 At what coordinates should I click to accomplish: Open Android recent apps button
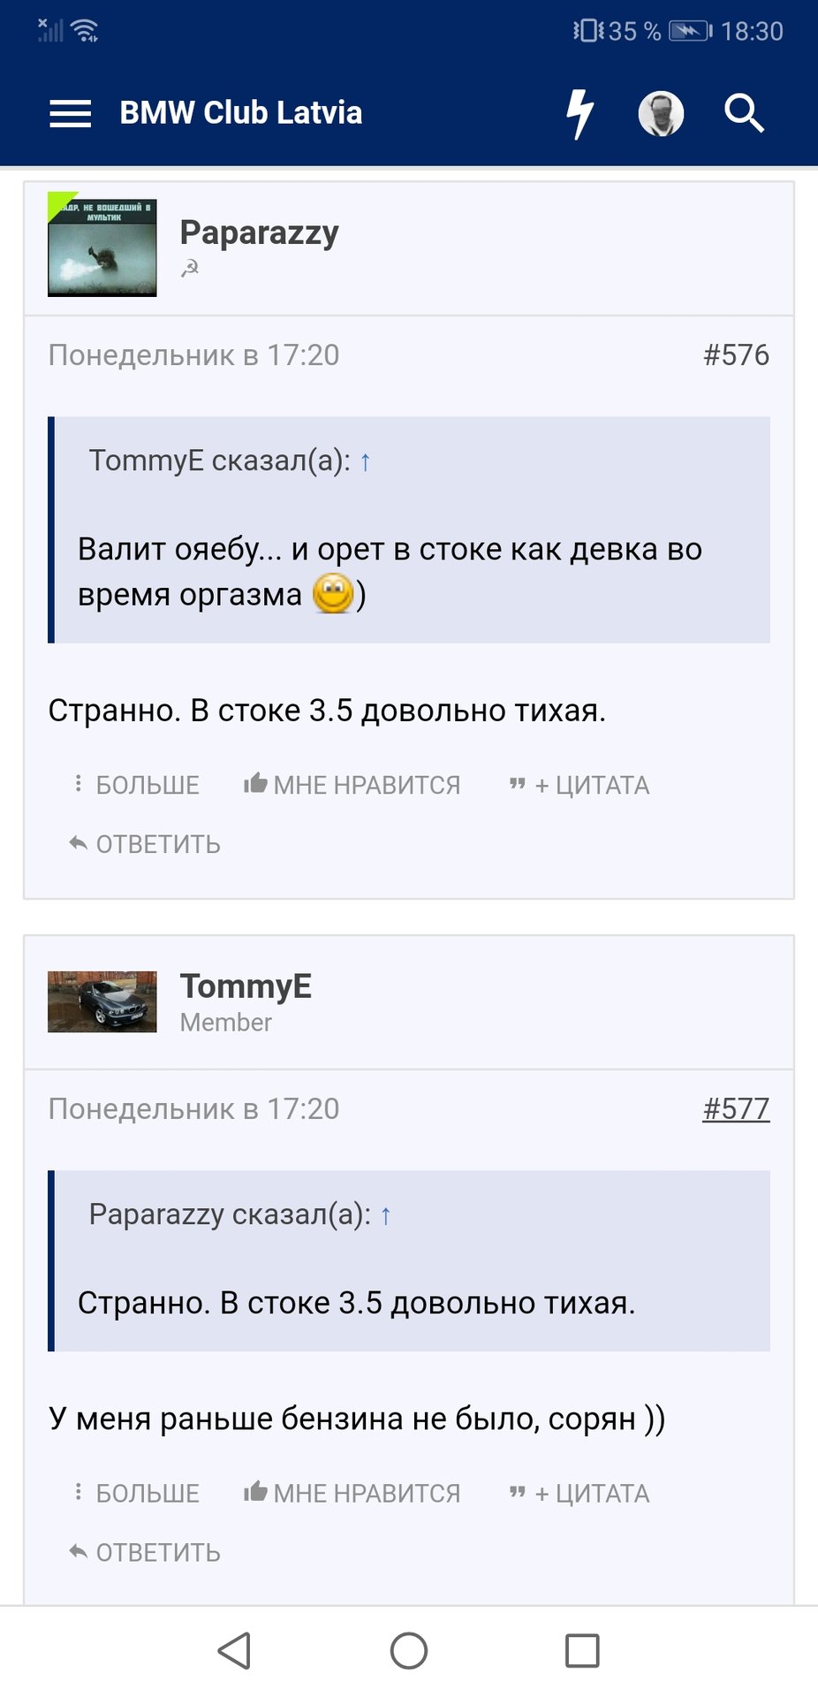coord(582,1650)
